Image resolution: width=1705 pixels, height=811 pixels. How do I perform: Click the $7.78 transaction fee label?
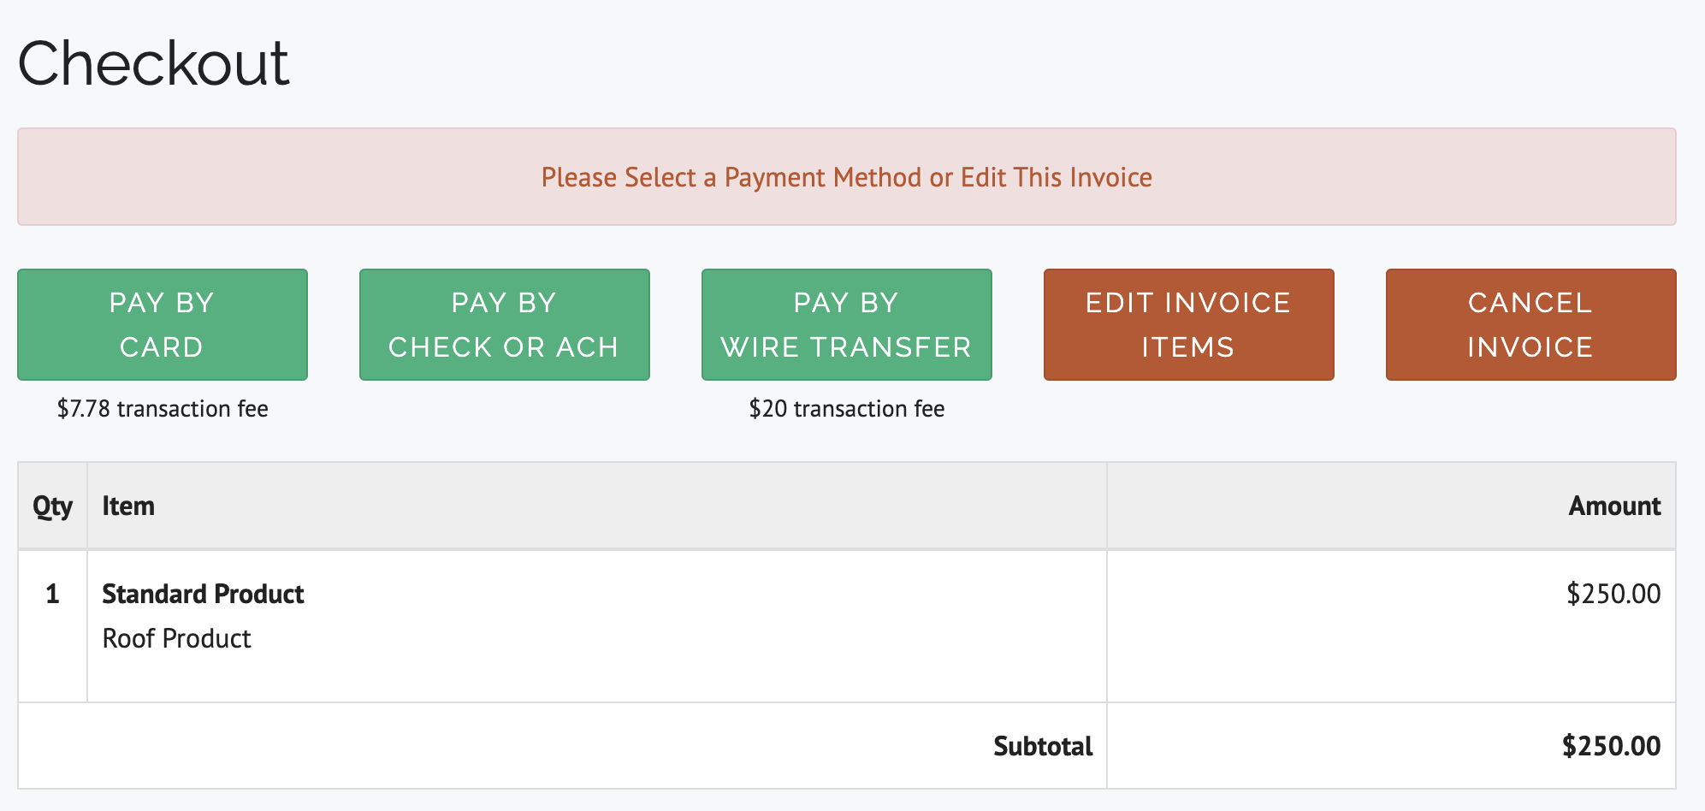click(x=162, y=409)
